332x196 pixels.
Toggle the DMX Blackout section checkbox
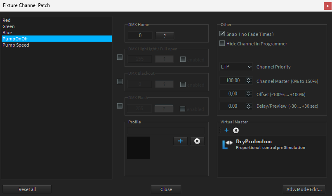pos(120,82)
